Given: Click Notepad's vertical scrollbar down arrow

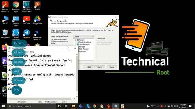Looking at the screenshot, I should pos(77,96).
